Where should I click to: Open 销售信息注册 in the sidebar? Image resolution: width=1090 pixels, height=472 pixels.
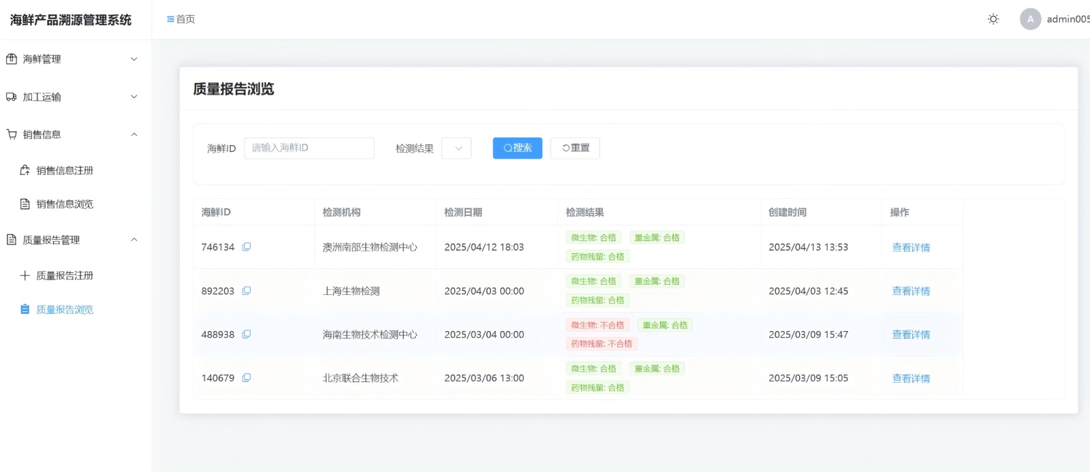coord(65,170)
